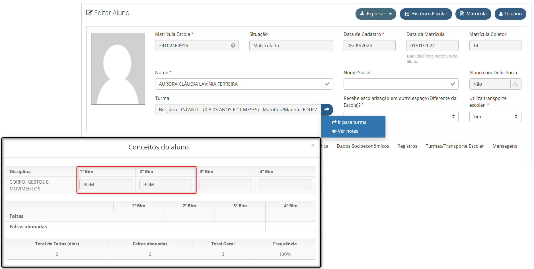Click the 3º Bim concept input field
Screen dimensions: 534x269
tap(226, 184)
